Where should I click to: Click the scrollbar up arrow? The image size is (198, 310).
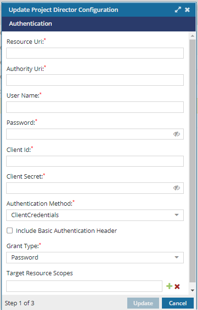pyautogui.click(x=192, y=36)
